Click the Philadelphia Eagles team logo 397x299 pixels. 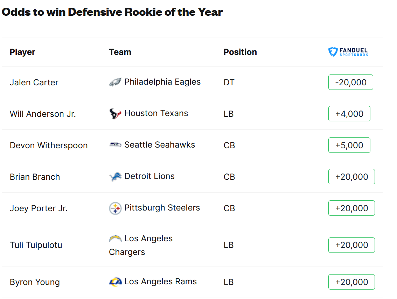(x=115, y=82)
